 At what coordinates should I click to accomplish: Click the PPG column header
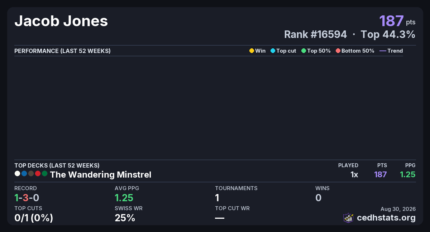click(410, 165)
